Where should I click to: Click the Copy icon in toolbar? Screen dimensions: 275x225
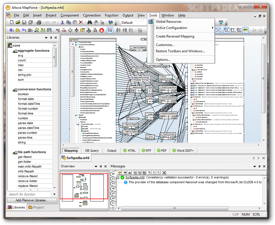(x=69, y=22)
